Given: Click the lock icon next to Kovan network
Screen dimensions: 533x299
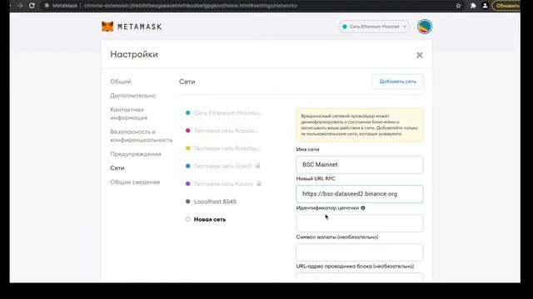Looking at the screenshot, I should 259,184.
